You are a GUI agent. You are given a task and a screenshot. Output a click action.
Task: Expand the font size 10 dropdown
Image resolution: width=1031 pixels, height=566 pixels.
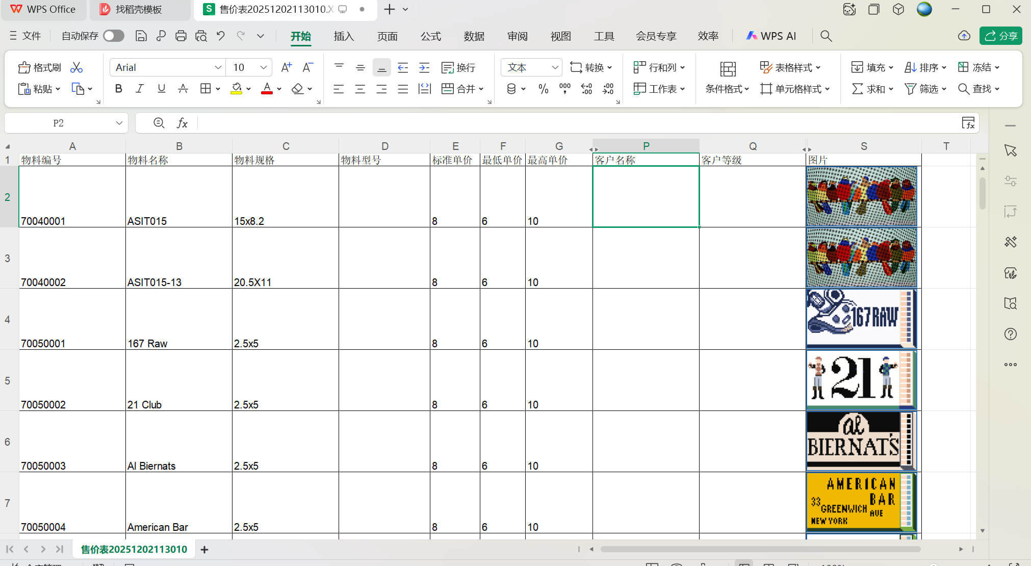point(263,67)
